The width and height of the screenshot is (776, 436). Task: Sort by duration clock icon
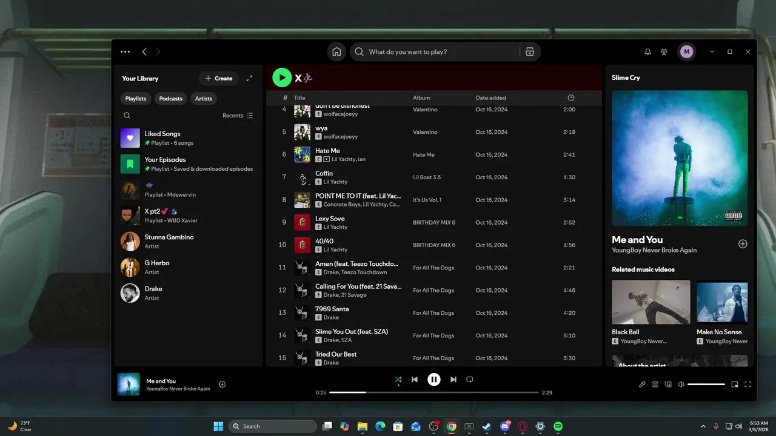click(x=570, y=97)
